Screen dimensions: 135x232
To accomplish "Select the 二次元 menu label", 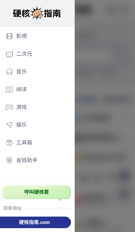I will [x=24, y=54].
